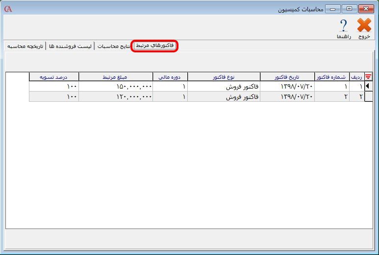Click the ردیف column header
379x255 pixels.
[356, 77]
